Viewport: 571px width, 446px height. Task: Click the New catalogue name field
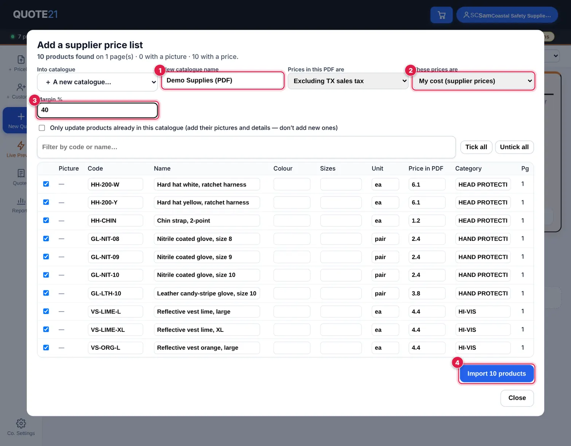click(x=223, y=80)
